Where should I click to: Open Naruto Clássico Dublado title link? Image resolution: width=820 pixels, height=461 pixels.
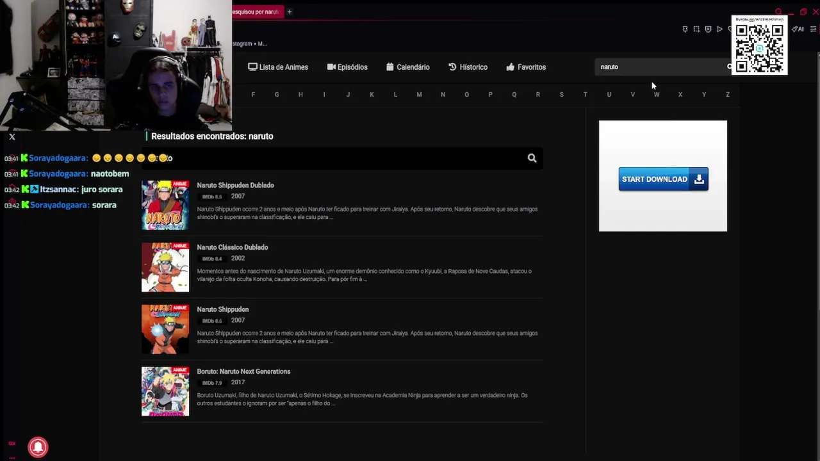(x=232, y=247)
